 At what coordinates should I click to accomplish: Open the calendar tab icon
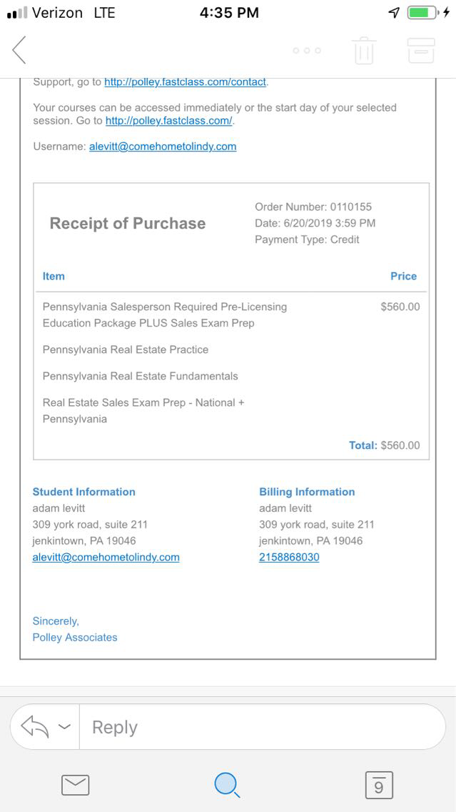click(x=378, y=785)
